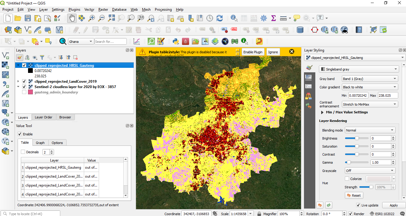
Task: Click the Reset button under Hue
Action: (x=354, y=195)
